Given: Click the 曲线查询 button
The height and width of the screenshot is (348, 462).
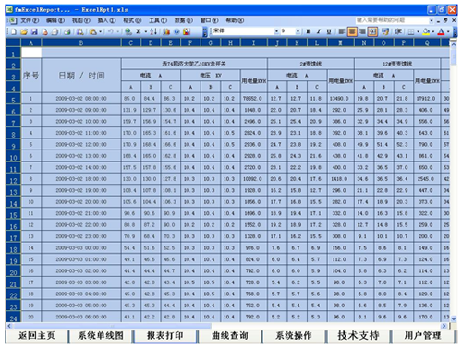Looking at the screenshot, I should (229, 336).
